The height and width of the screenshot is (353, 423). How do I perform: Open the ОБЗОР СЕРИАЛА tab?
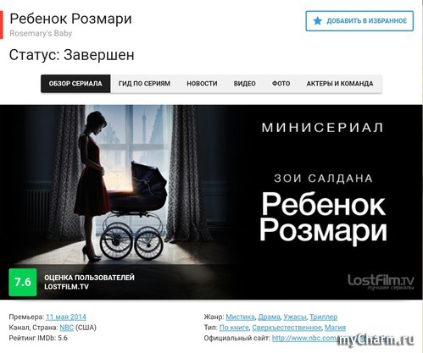point(75,84)
